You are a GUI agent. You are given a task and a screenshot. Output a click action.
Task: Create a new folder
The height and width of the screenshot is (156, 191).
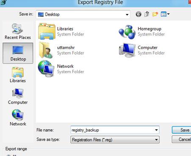click(155, 14)
